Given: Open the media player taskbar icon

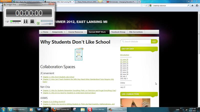Looking at the screenshot, I should point(31,110).
